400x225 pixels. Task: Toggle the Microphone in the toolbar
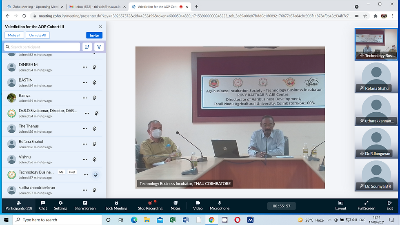tap(220, 206)
